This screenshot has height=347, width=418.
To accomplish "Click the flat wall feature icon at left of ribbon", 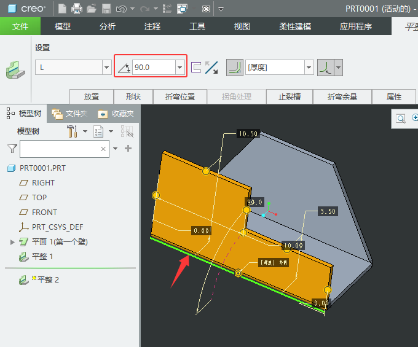I will pyautogui.click(x=15, y=70).
